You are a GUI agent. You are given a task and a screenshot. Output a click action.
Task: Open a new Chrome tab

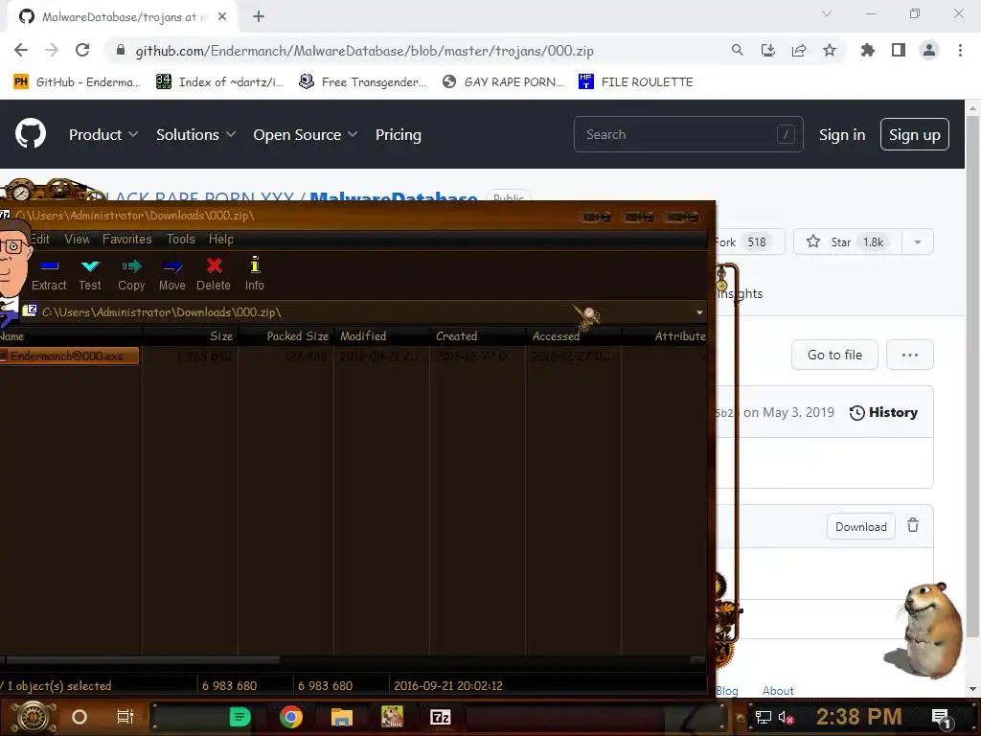click(259, 17)
